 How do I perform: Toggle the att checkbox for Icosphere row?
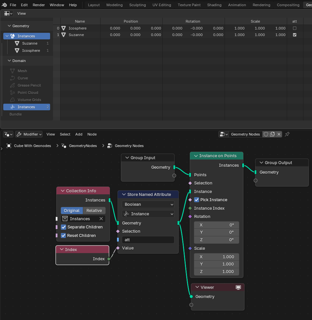[295, 28]
